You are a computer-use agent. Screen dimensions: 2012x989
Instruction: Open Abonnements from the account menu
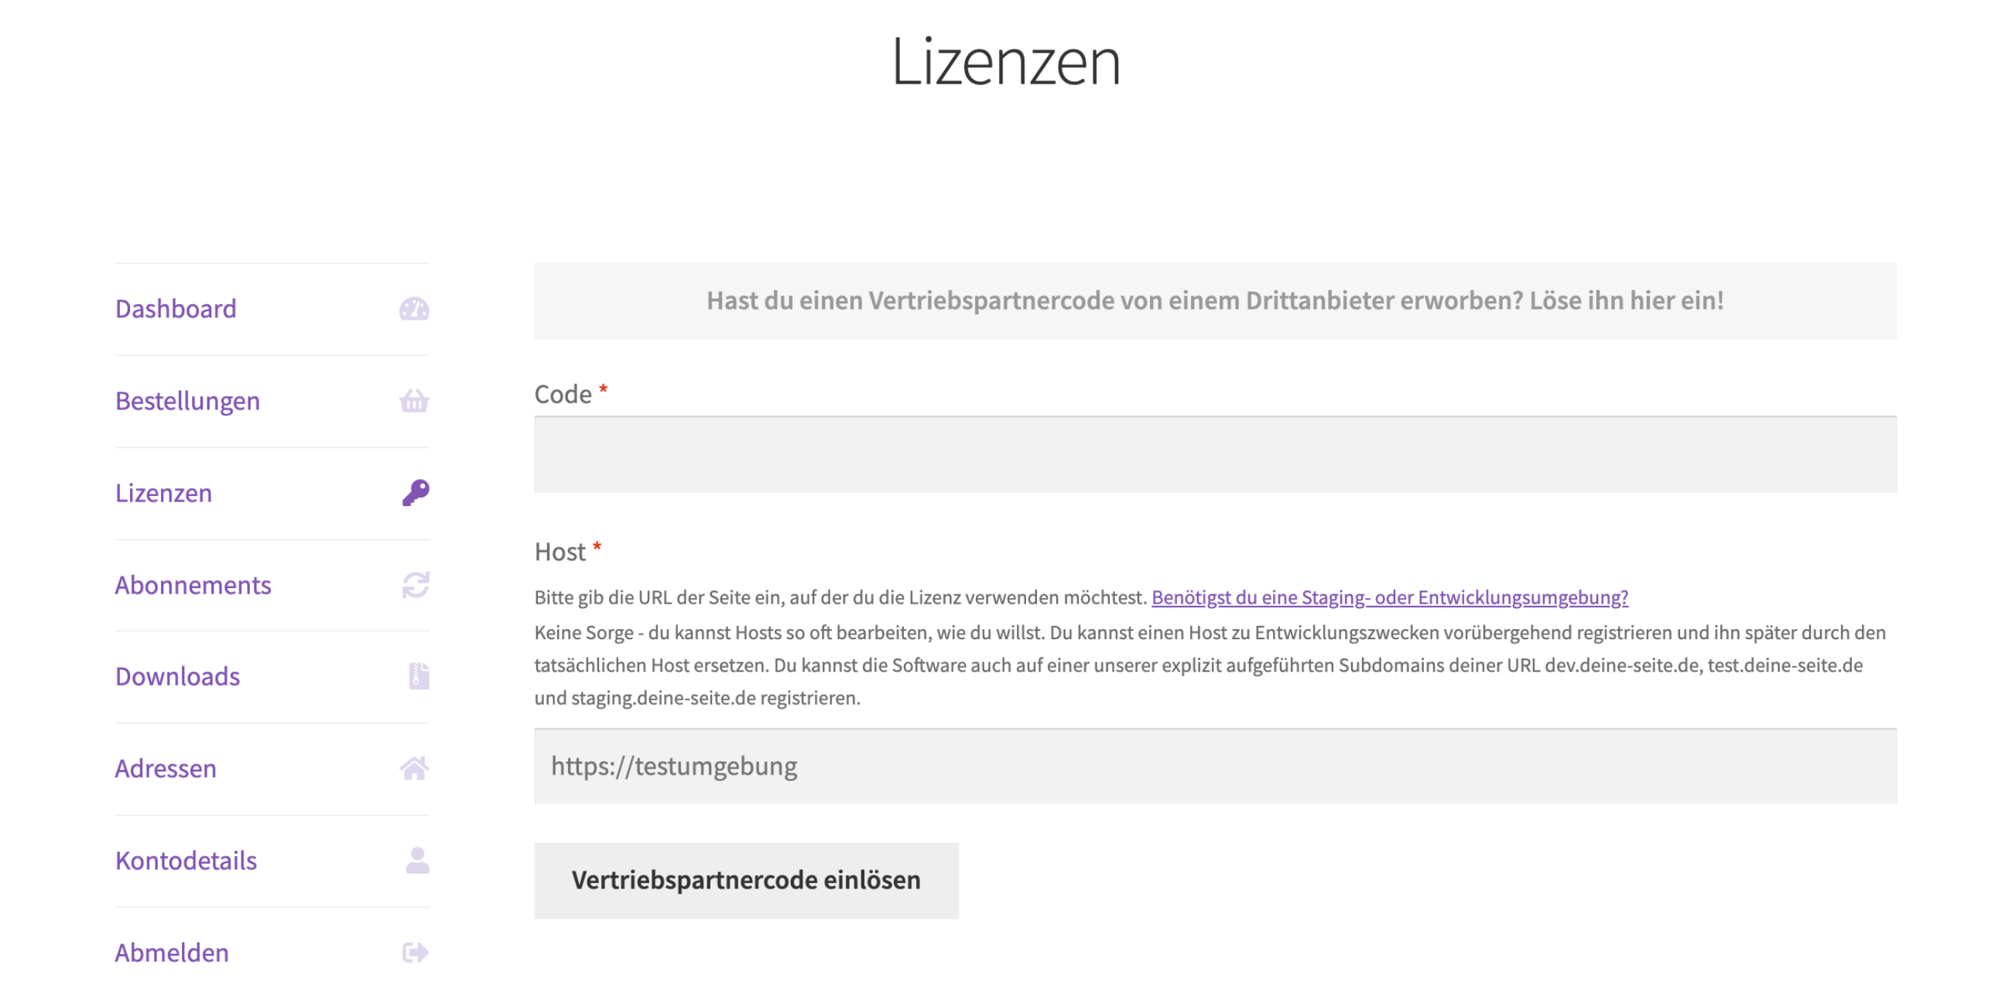(x=193, y=584)
